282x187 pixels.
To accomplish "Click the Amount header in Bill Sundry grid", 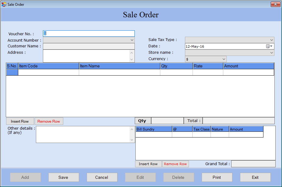I will [246, 129].
